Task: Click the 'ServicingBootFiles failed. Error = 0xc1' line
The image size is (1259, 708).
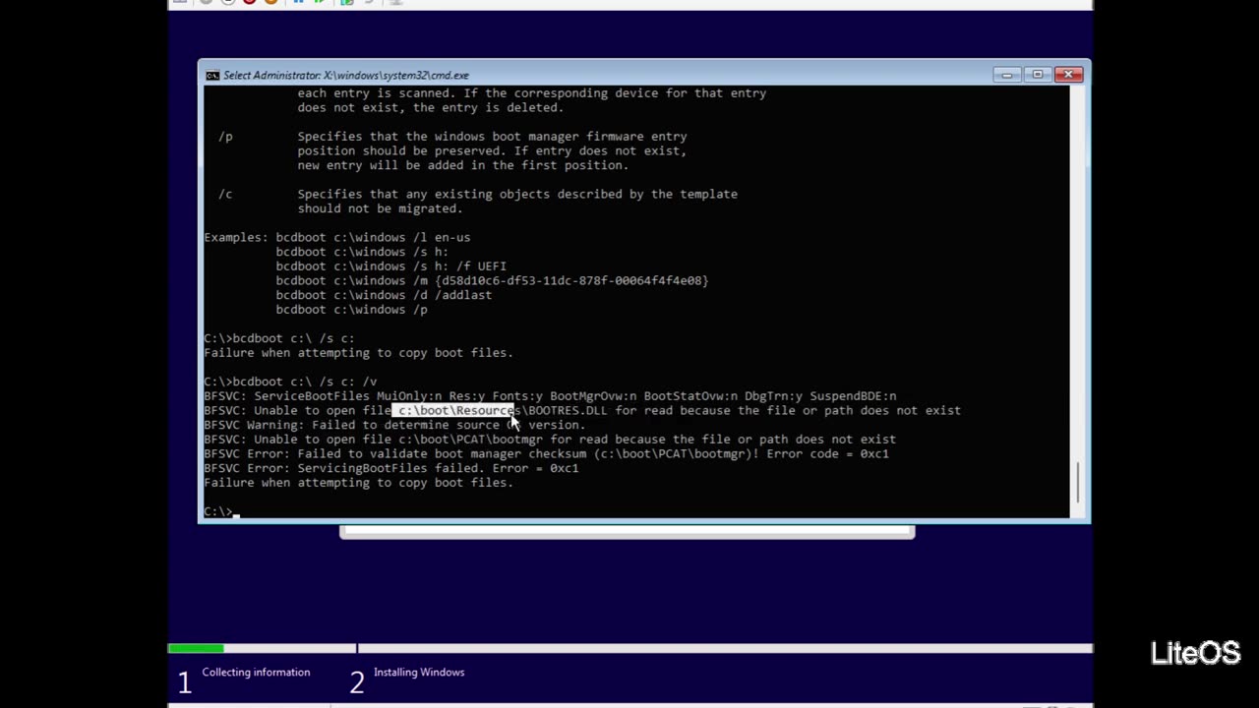Action: click(x=390, y=468)
